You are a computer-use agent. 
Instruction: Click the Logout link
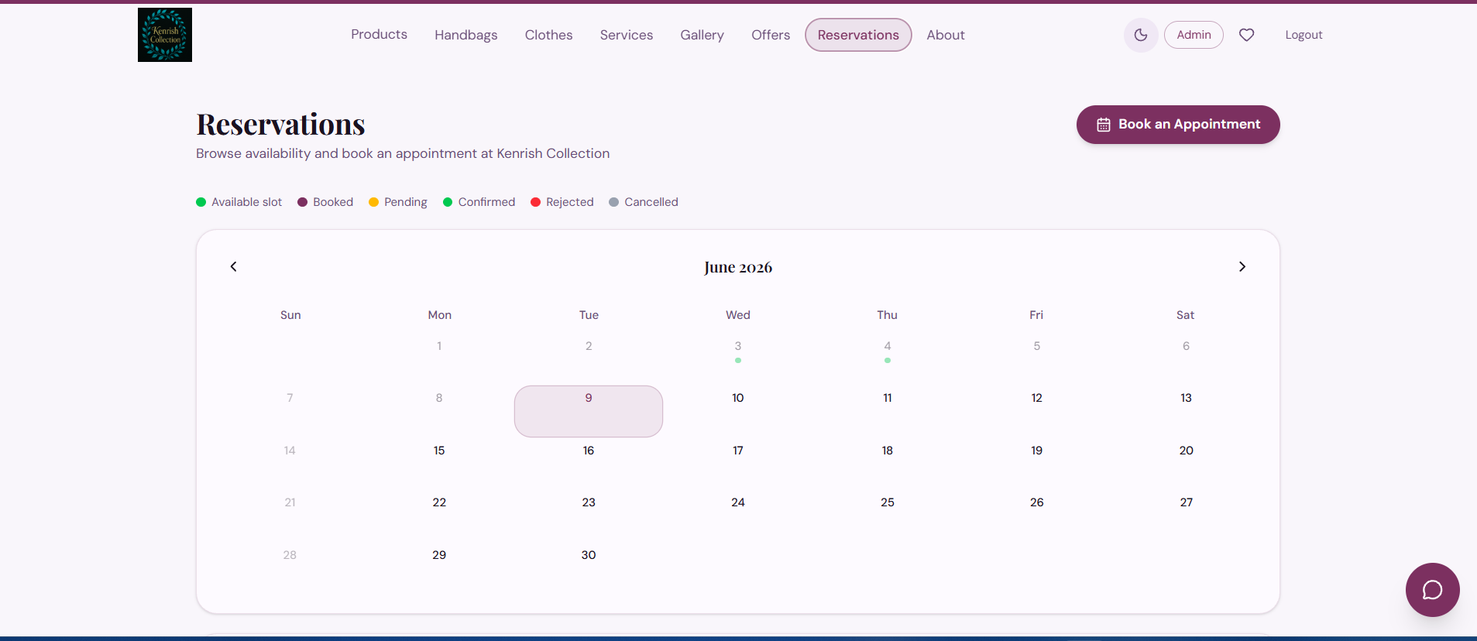(1304, 35)
